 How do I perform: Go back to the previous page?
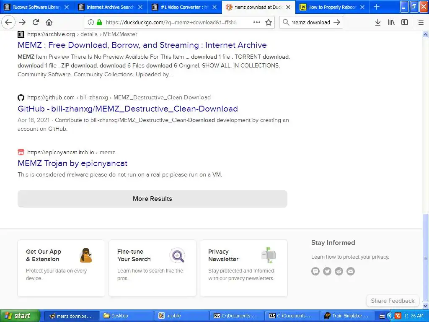click(x=8, y=22)
